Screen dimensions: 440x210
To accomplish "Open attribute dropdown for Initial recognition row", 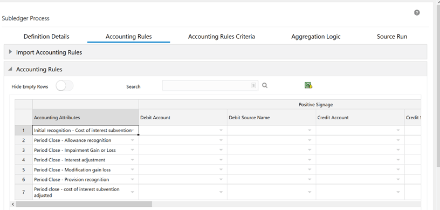I will pyautogui.click(x=133, y=131).
